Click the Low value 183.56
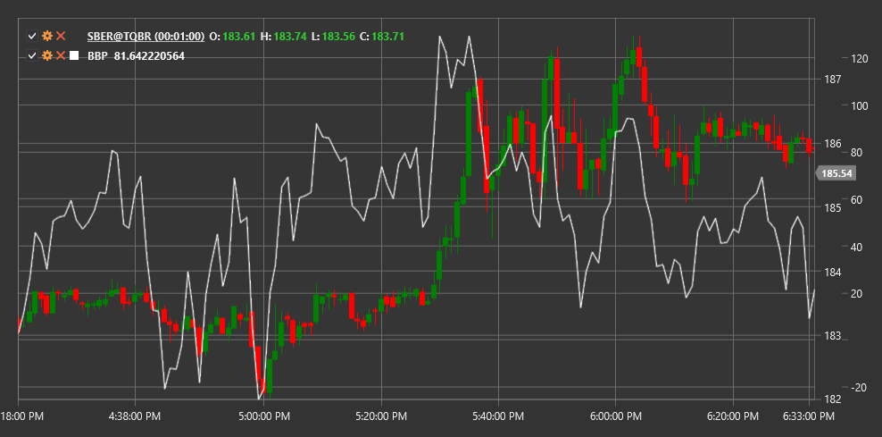This screenshot has height=437, width=882. coord(338,37)
